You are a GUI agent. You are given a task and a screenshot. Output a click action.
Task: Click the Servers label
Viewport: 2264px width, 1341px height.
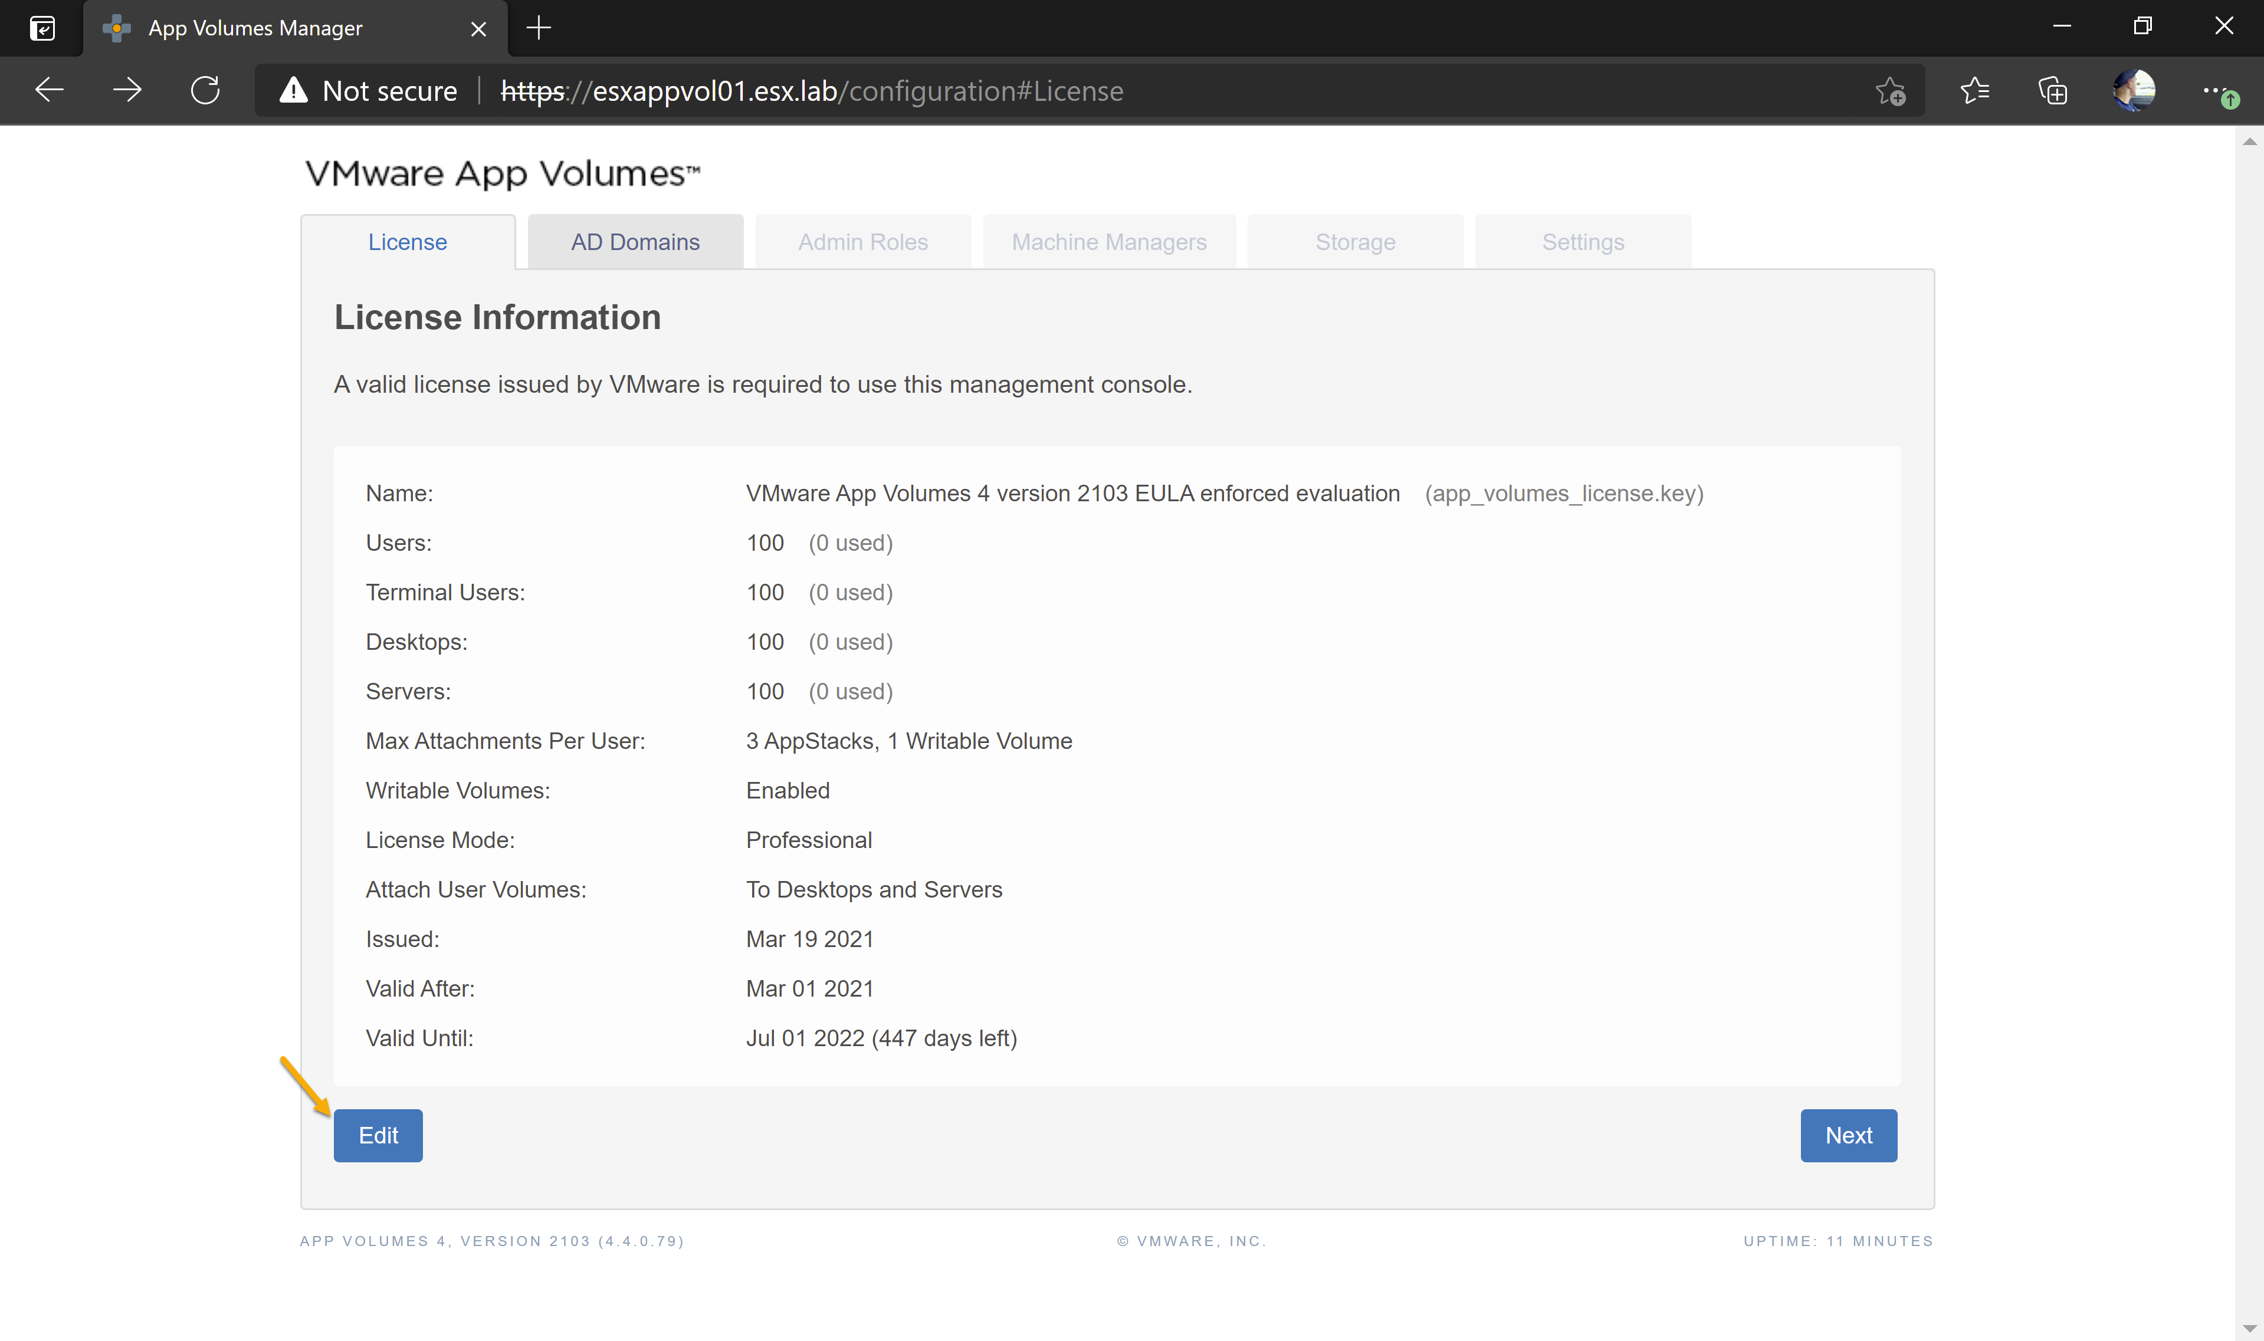(x=408, y=692)
